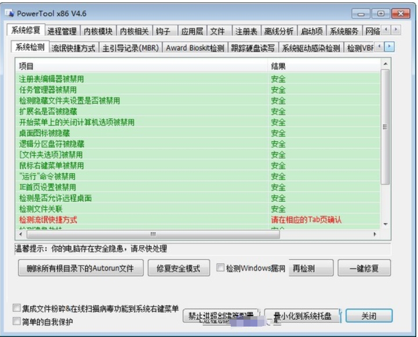Switch to the 内核模块 tab
Viewport: 418px width, 337px height.
tap(98, 31)
